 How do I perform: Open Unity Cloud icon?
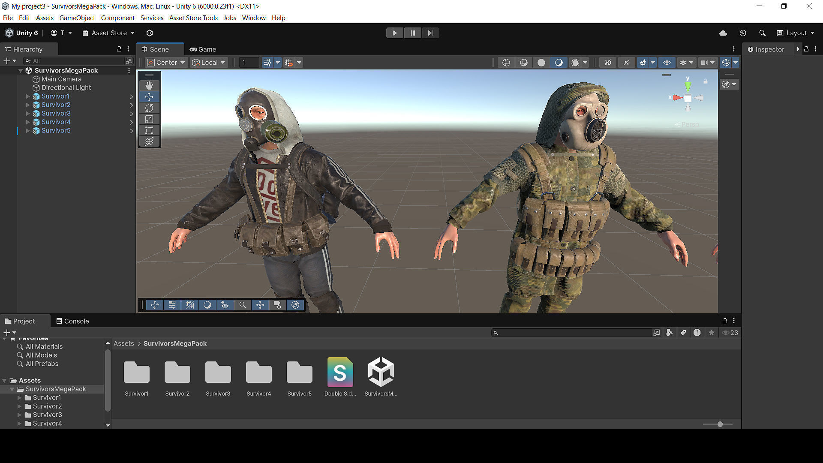(x=723, y=33)
